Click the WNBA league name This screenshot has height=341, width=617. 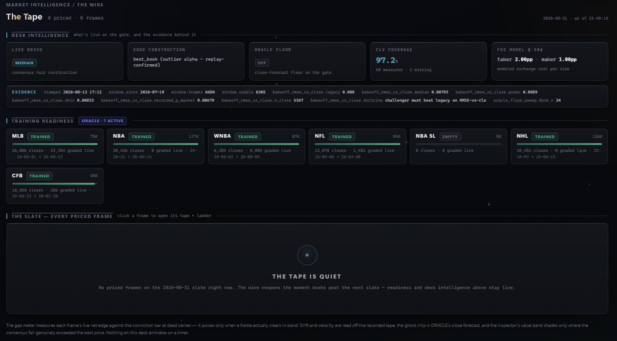coord(223,136)
